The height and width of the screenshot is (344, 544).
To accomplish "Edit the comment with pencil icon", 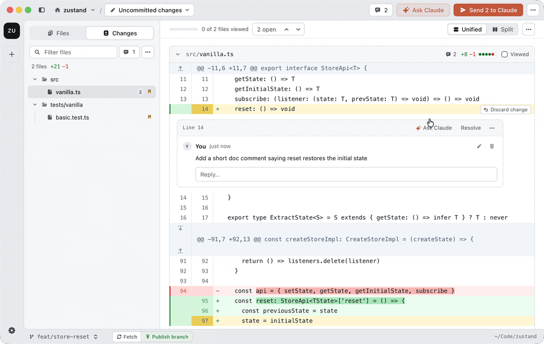I will pos(479,146).
